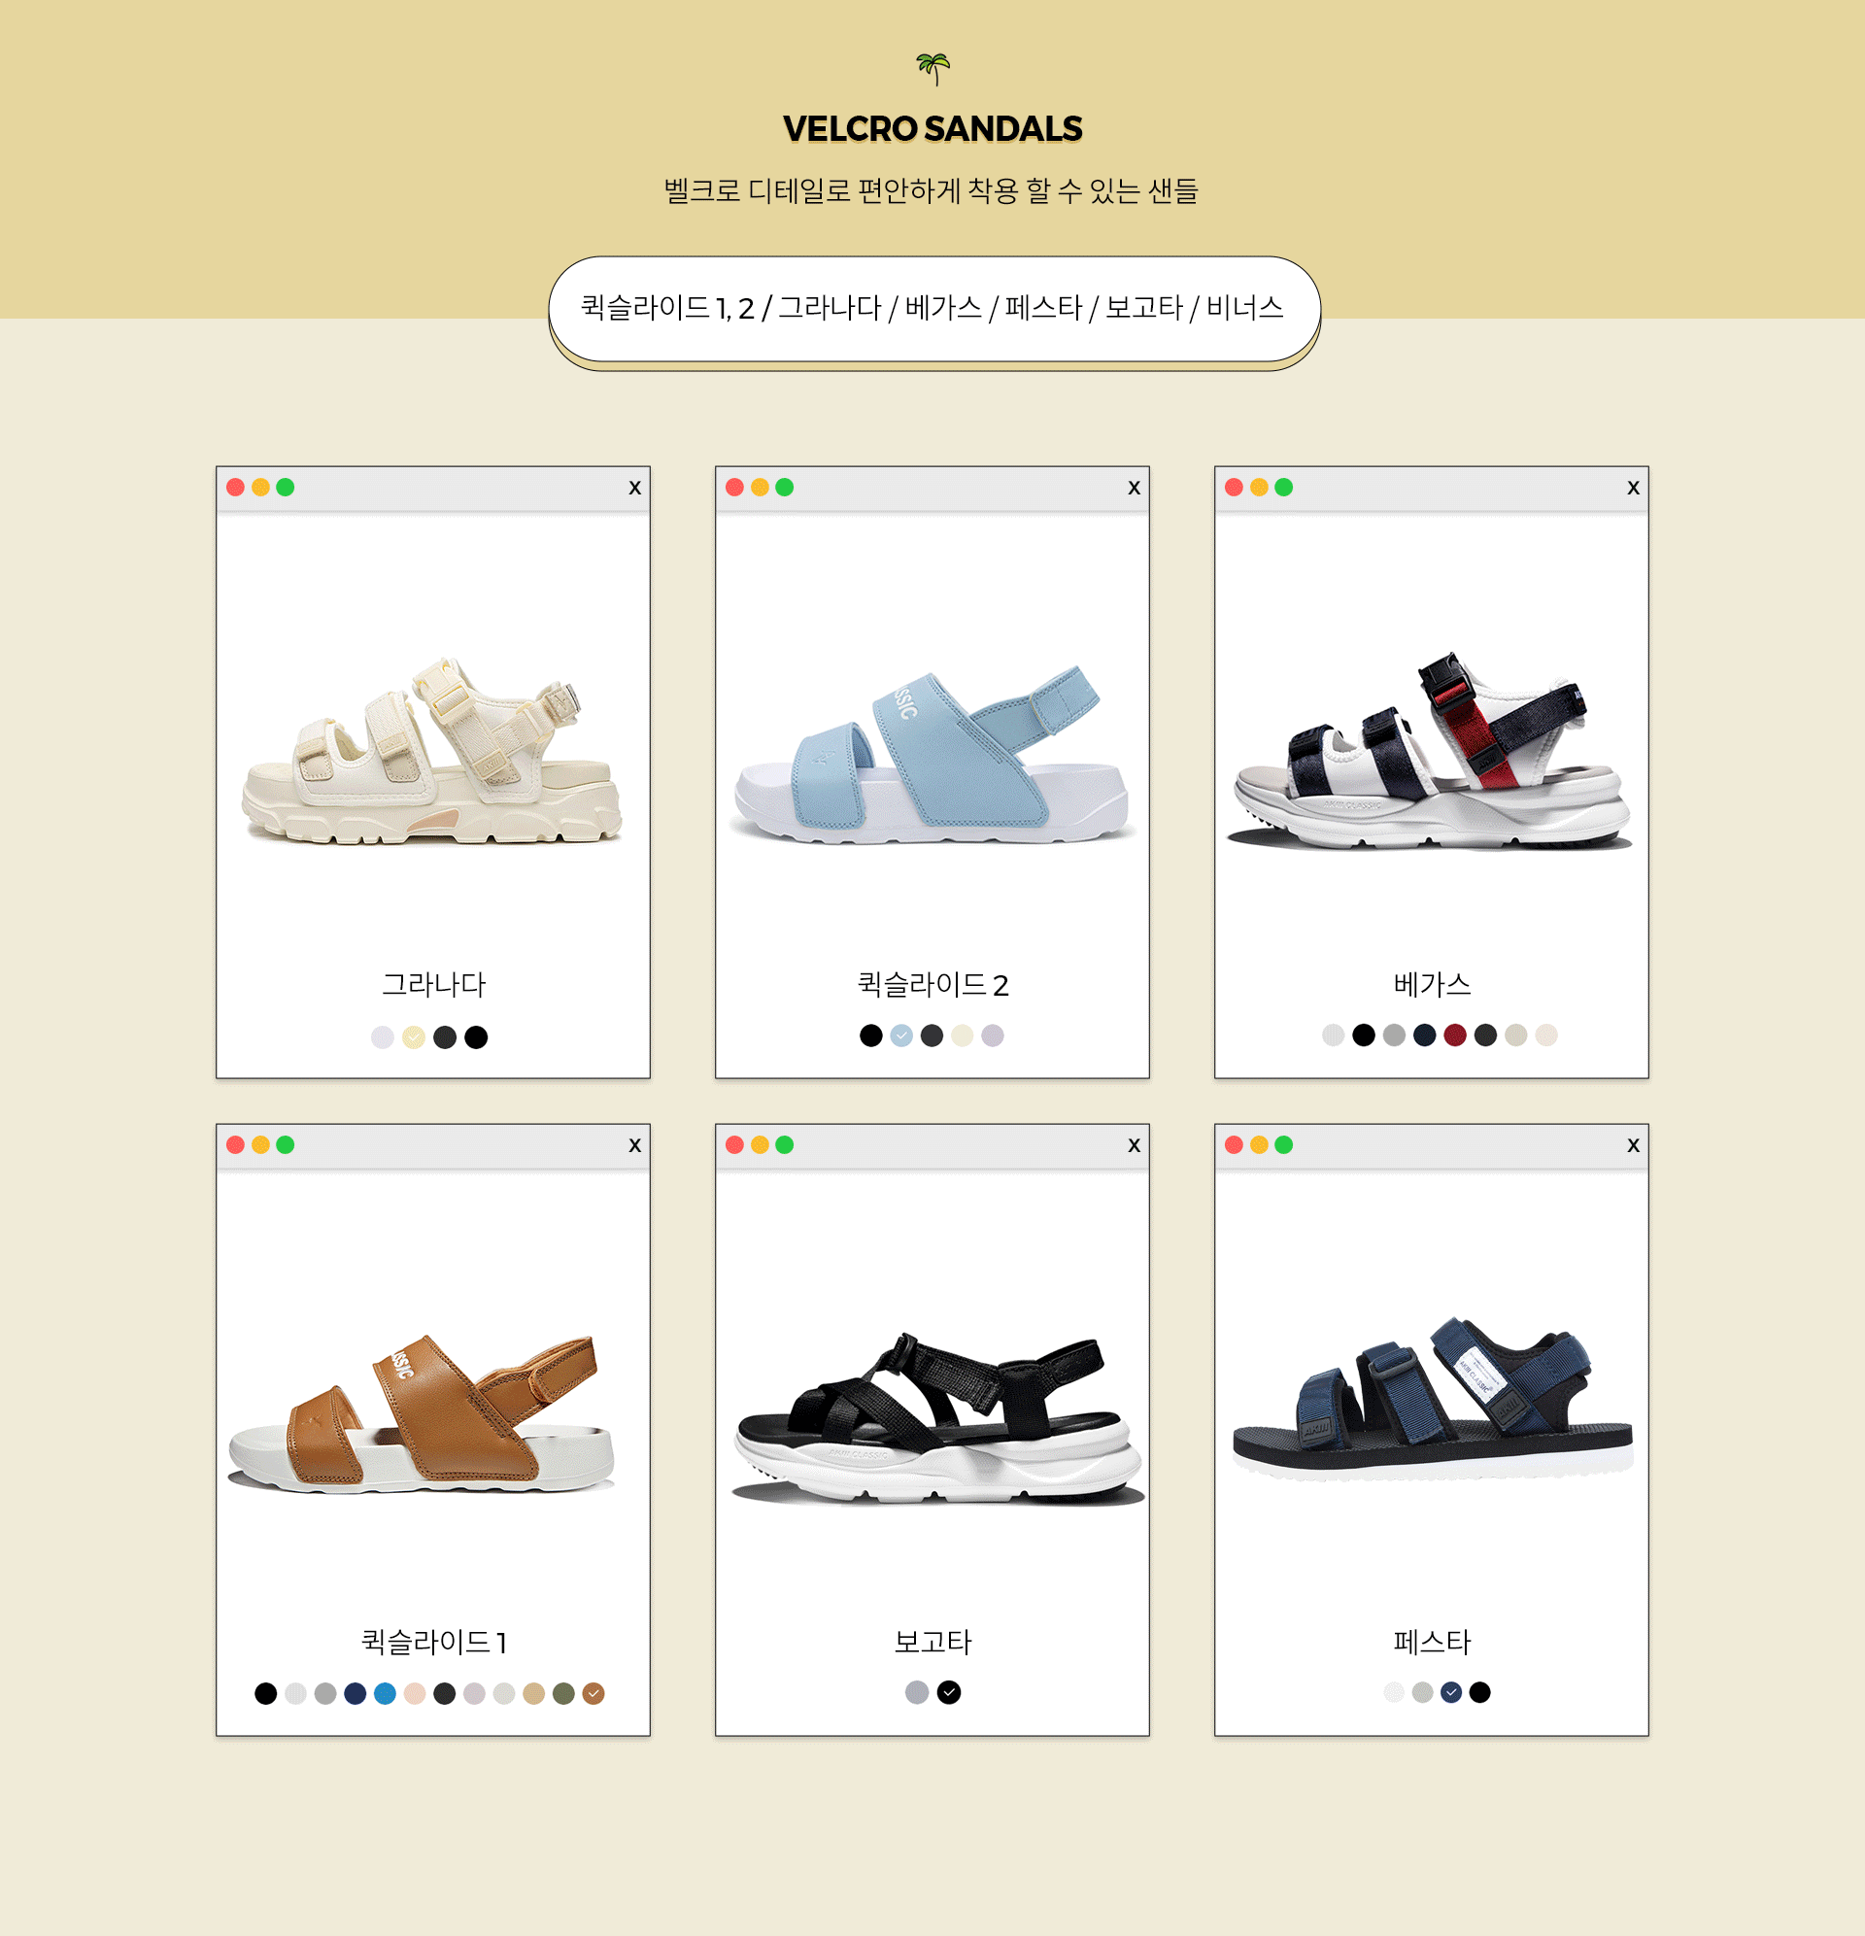Select the navy checked swatch for 페스타
This screenshot has width=1865, height=1936.
click(x=1451, y=1692)
